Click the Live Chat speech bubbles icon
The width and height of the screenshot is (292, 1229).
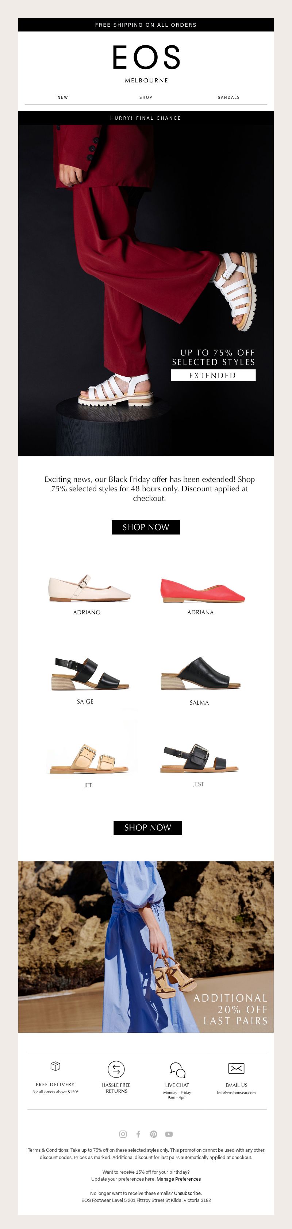(x=177, y=1069)
